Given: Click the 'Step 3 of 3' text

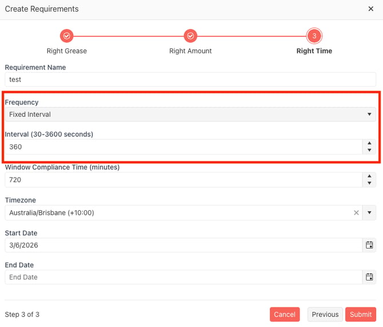Looking at the screenshot, I should [x=22, y=314].
